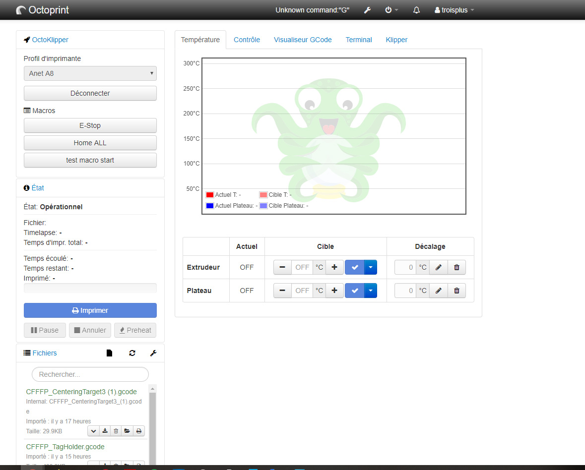The width and height of the screenshot is (585, 470).
Task: Decrease Extrudeur target temperature with minus button
Action: click(x=282, y=267)
